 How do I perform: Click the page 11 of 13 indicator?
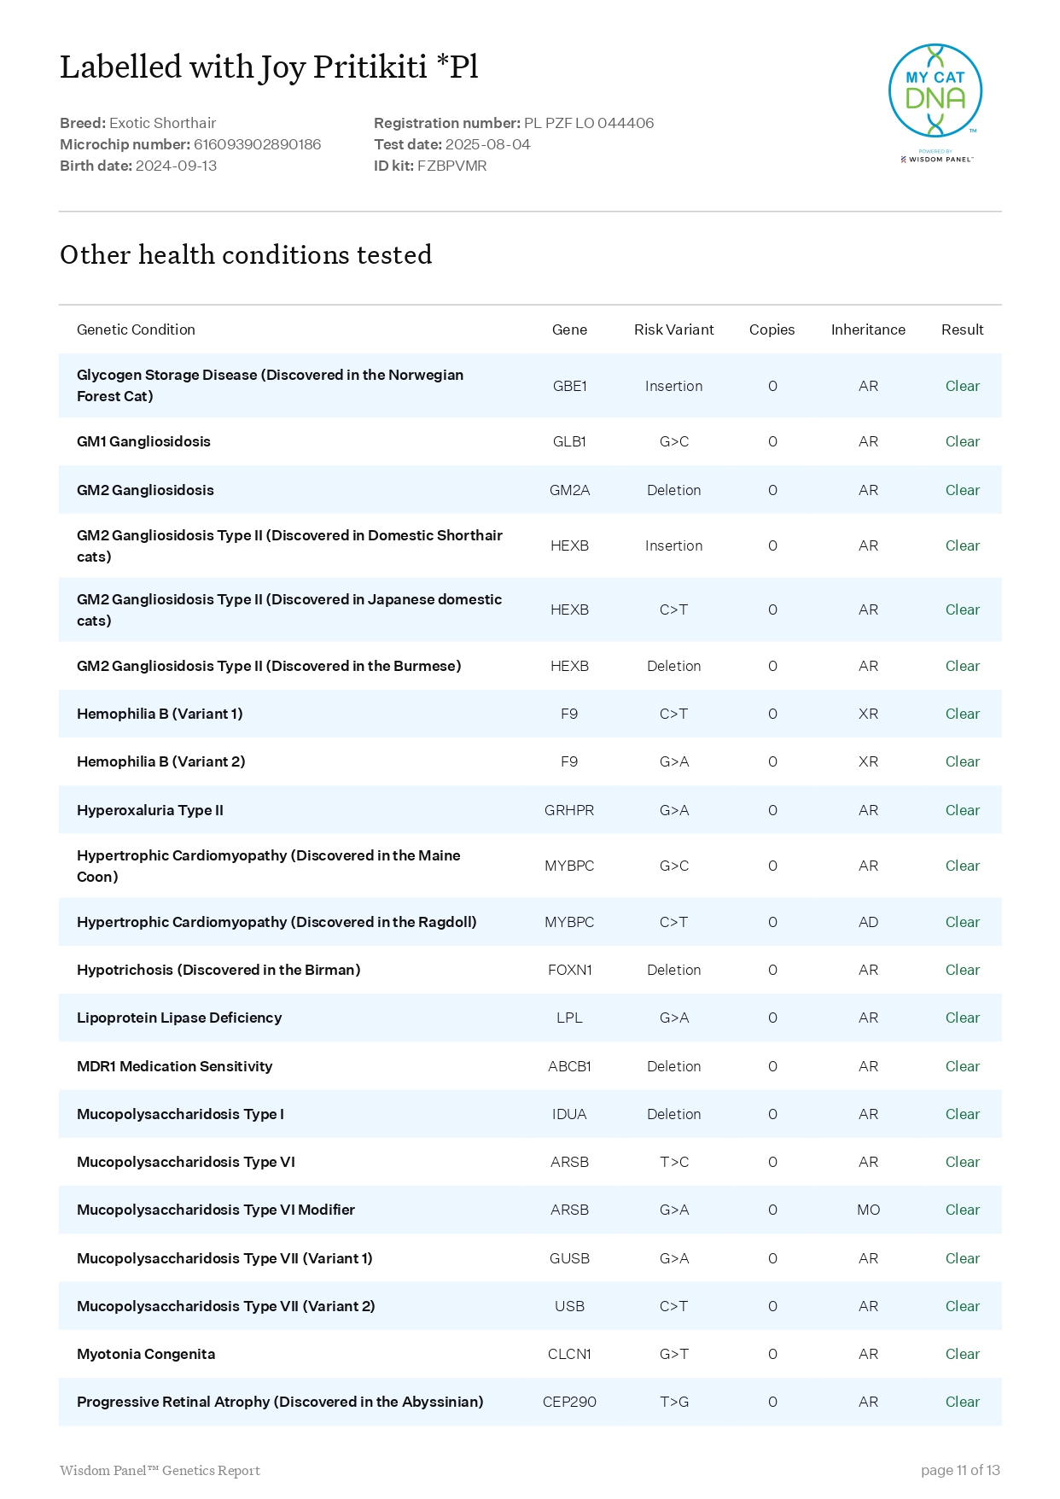pyautogui.click(x=959, y=1470)
